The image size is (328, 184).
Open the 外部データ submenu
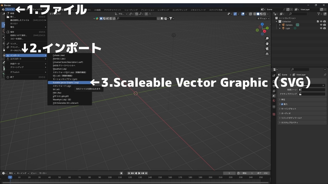coord(26,64)
